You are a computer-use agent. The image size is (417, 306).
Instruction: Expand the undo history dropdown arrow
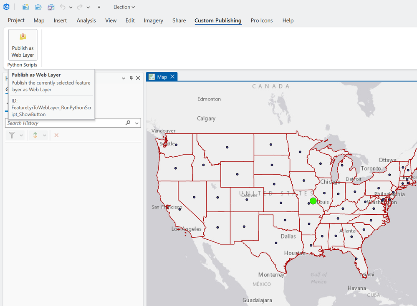(71, 8)
